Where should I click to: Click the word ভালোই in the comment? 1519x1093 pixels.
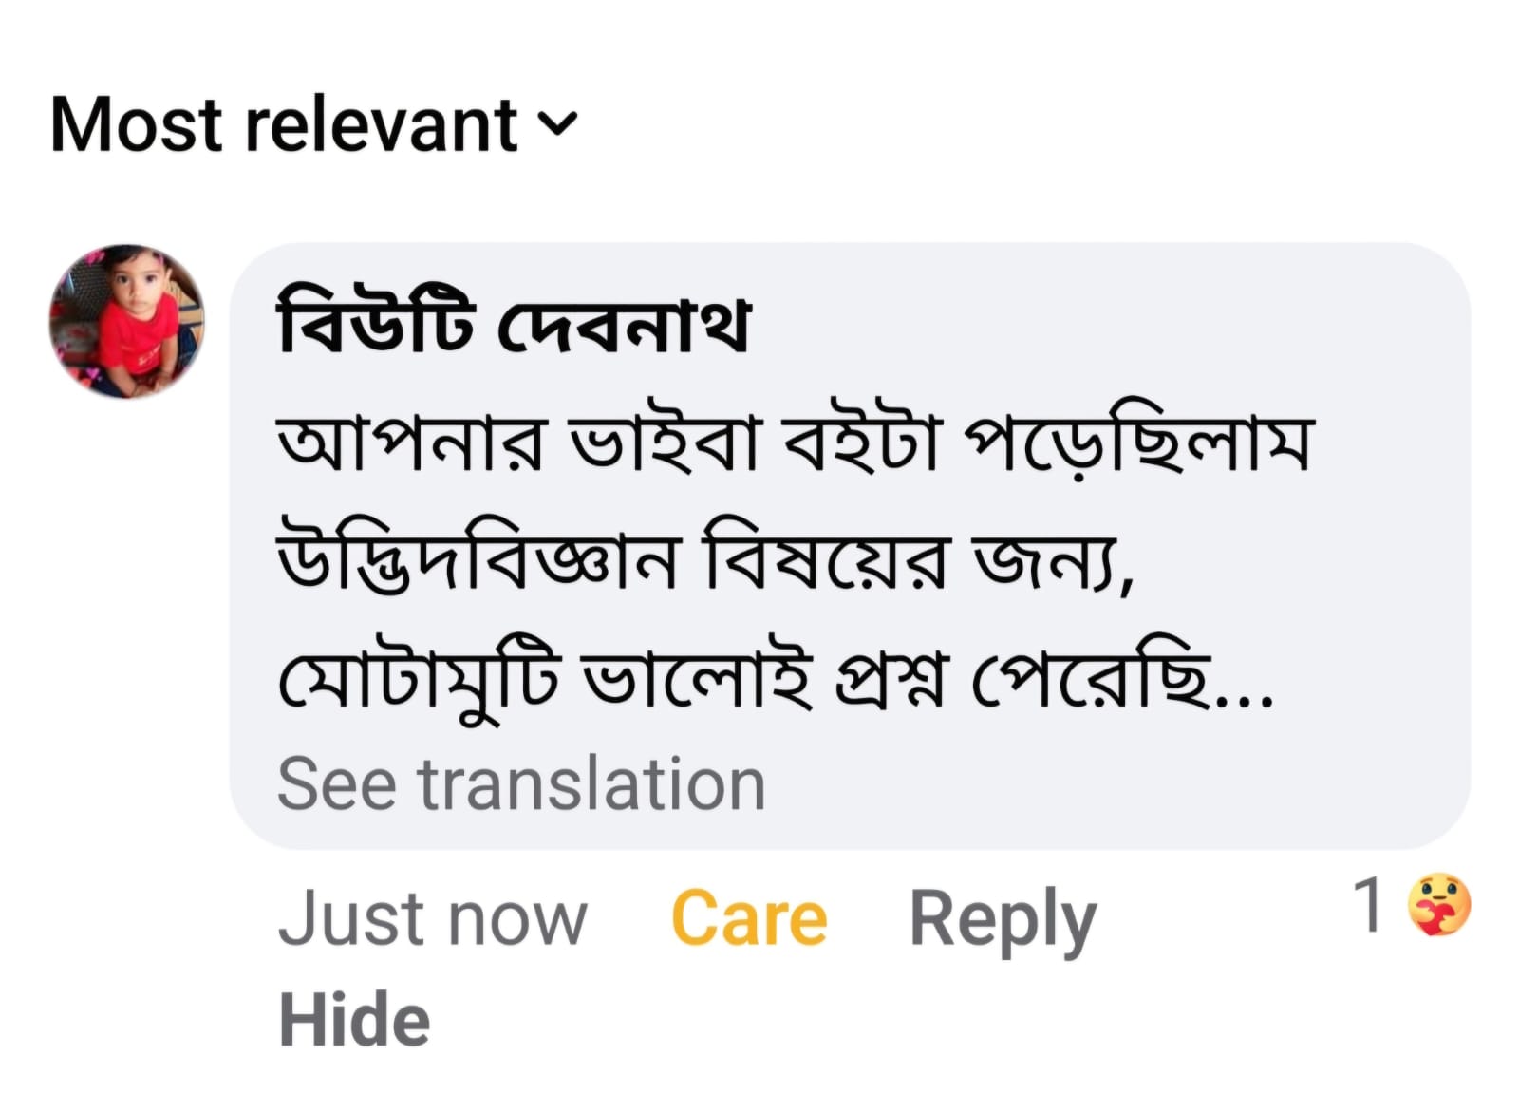point(698,682)
